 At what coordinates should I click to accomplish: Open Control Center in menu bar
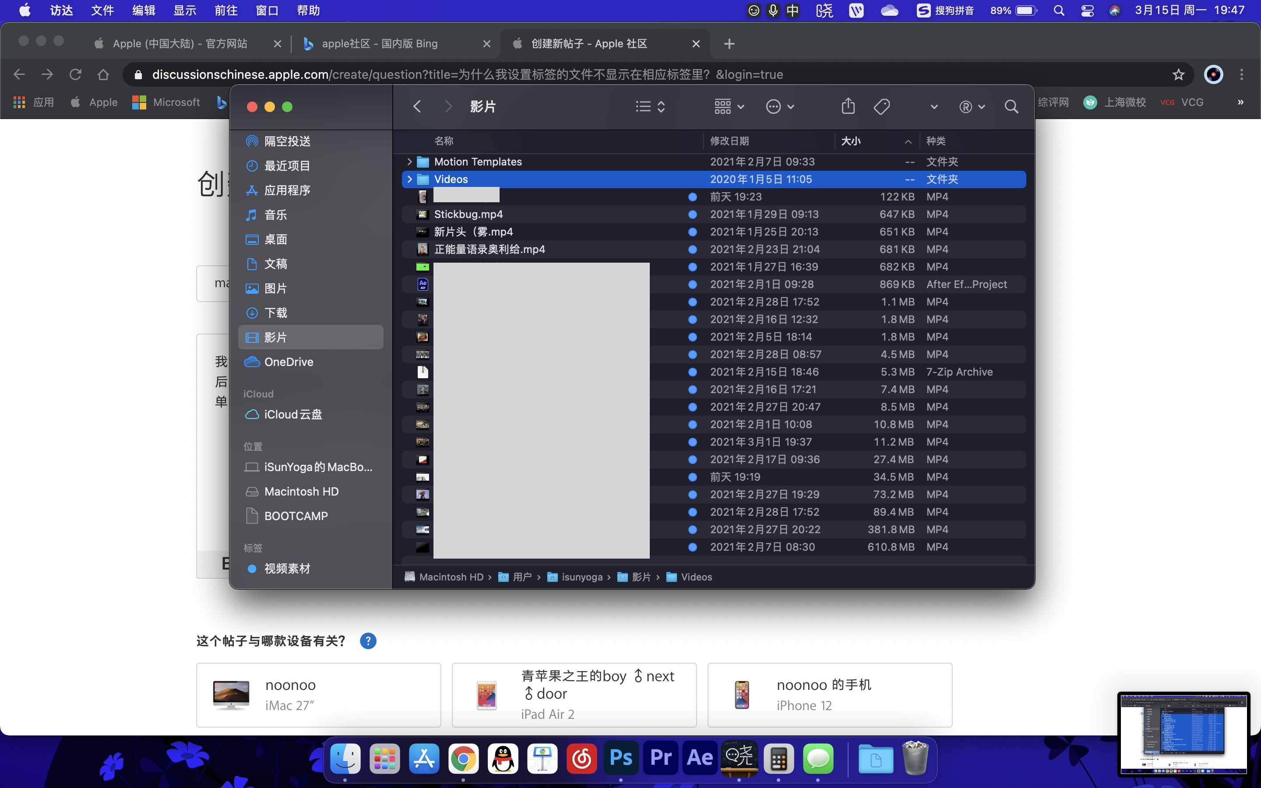(1087, 11)
